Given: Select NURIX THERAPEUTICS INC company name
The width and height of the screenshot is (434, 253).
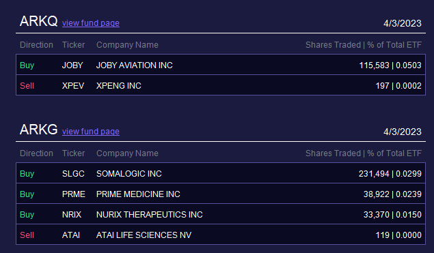Looking at the screenshot, I should [150, 214].
